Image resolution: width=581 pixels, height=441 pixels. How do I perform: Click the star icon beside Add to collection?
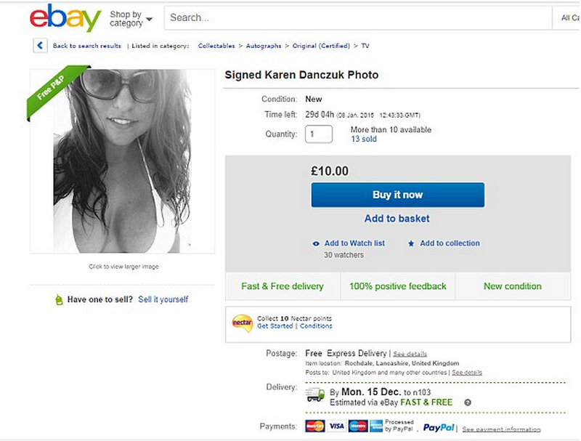[x=411, y=243]
